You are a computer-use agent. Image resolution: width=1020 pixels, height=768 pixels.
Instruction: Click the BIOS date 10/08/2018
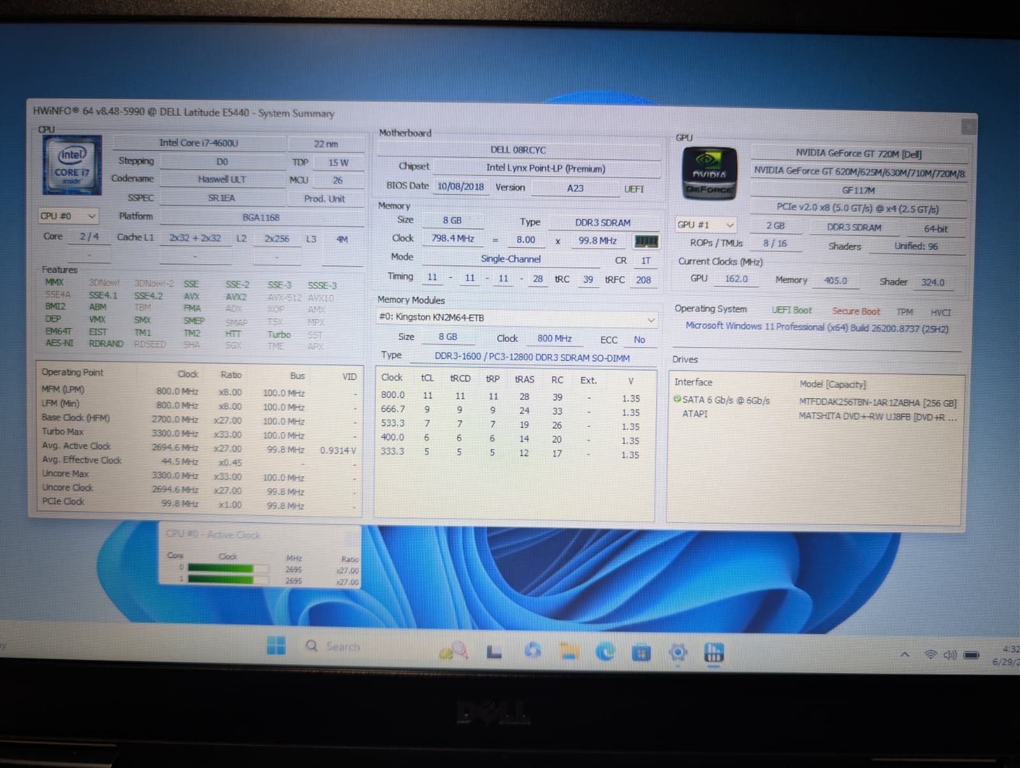[460, 187]
